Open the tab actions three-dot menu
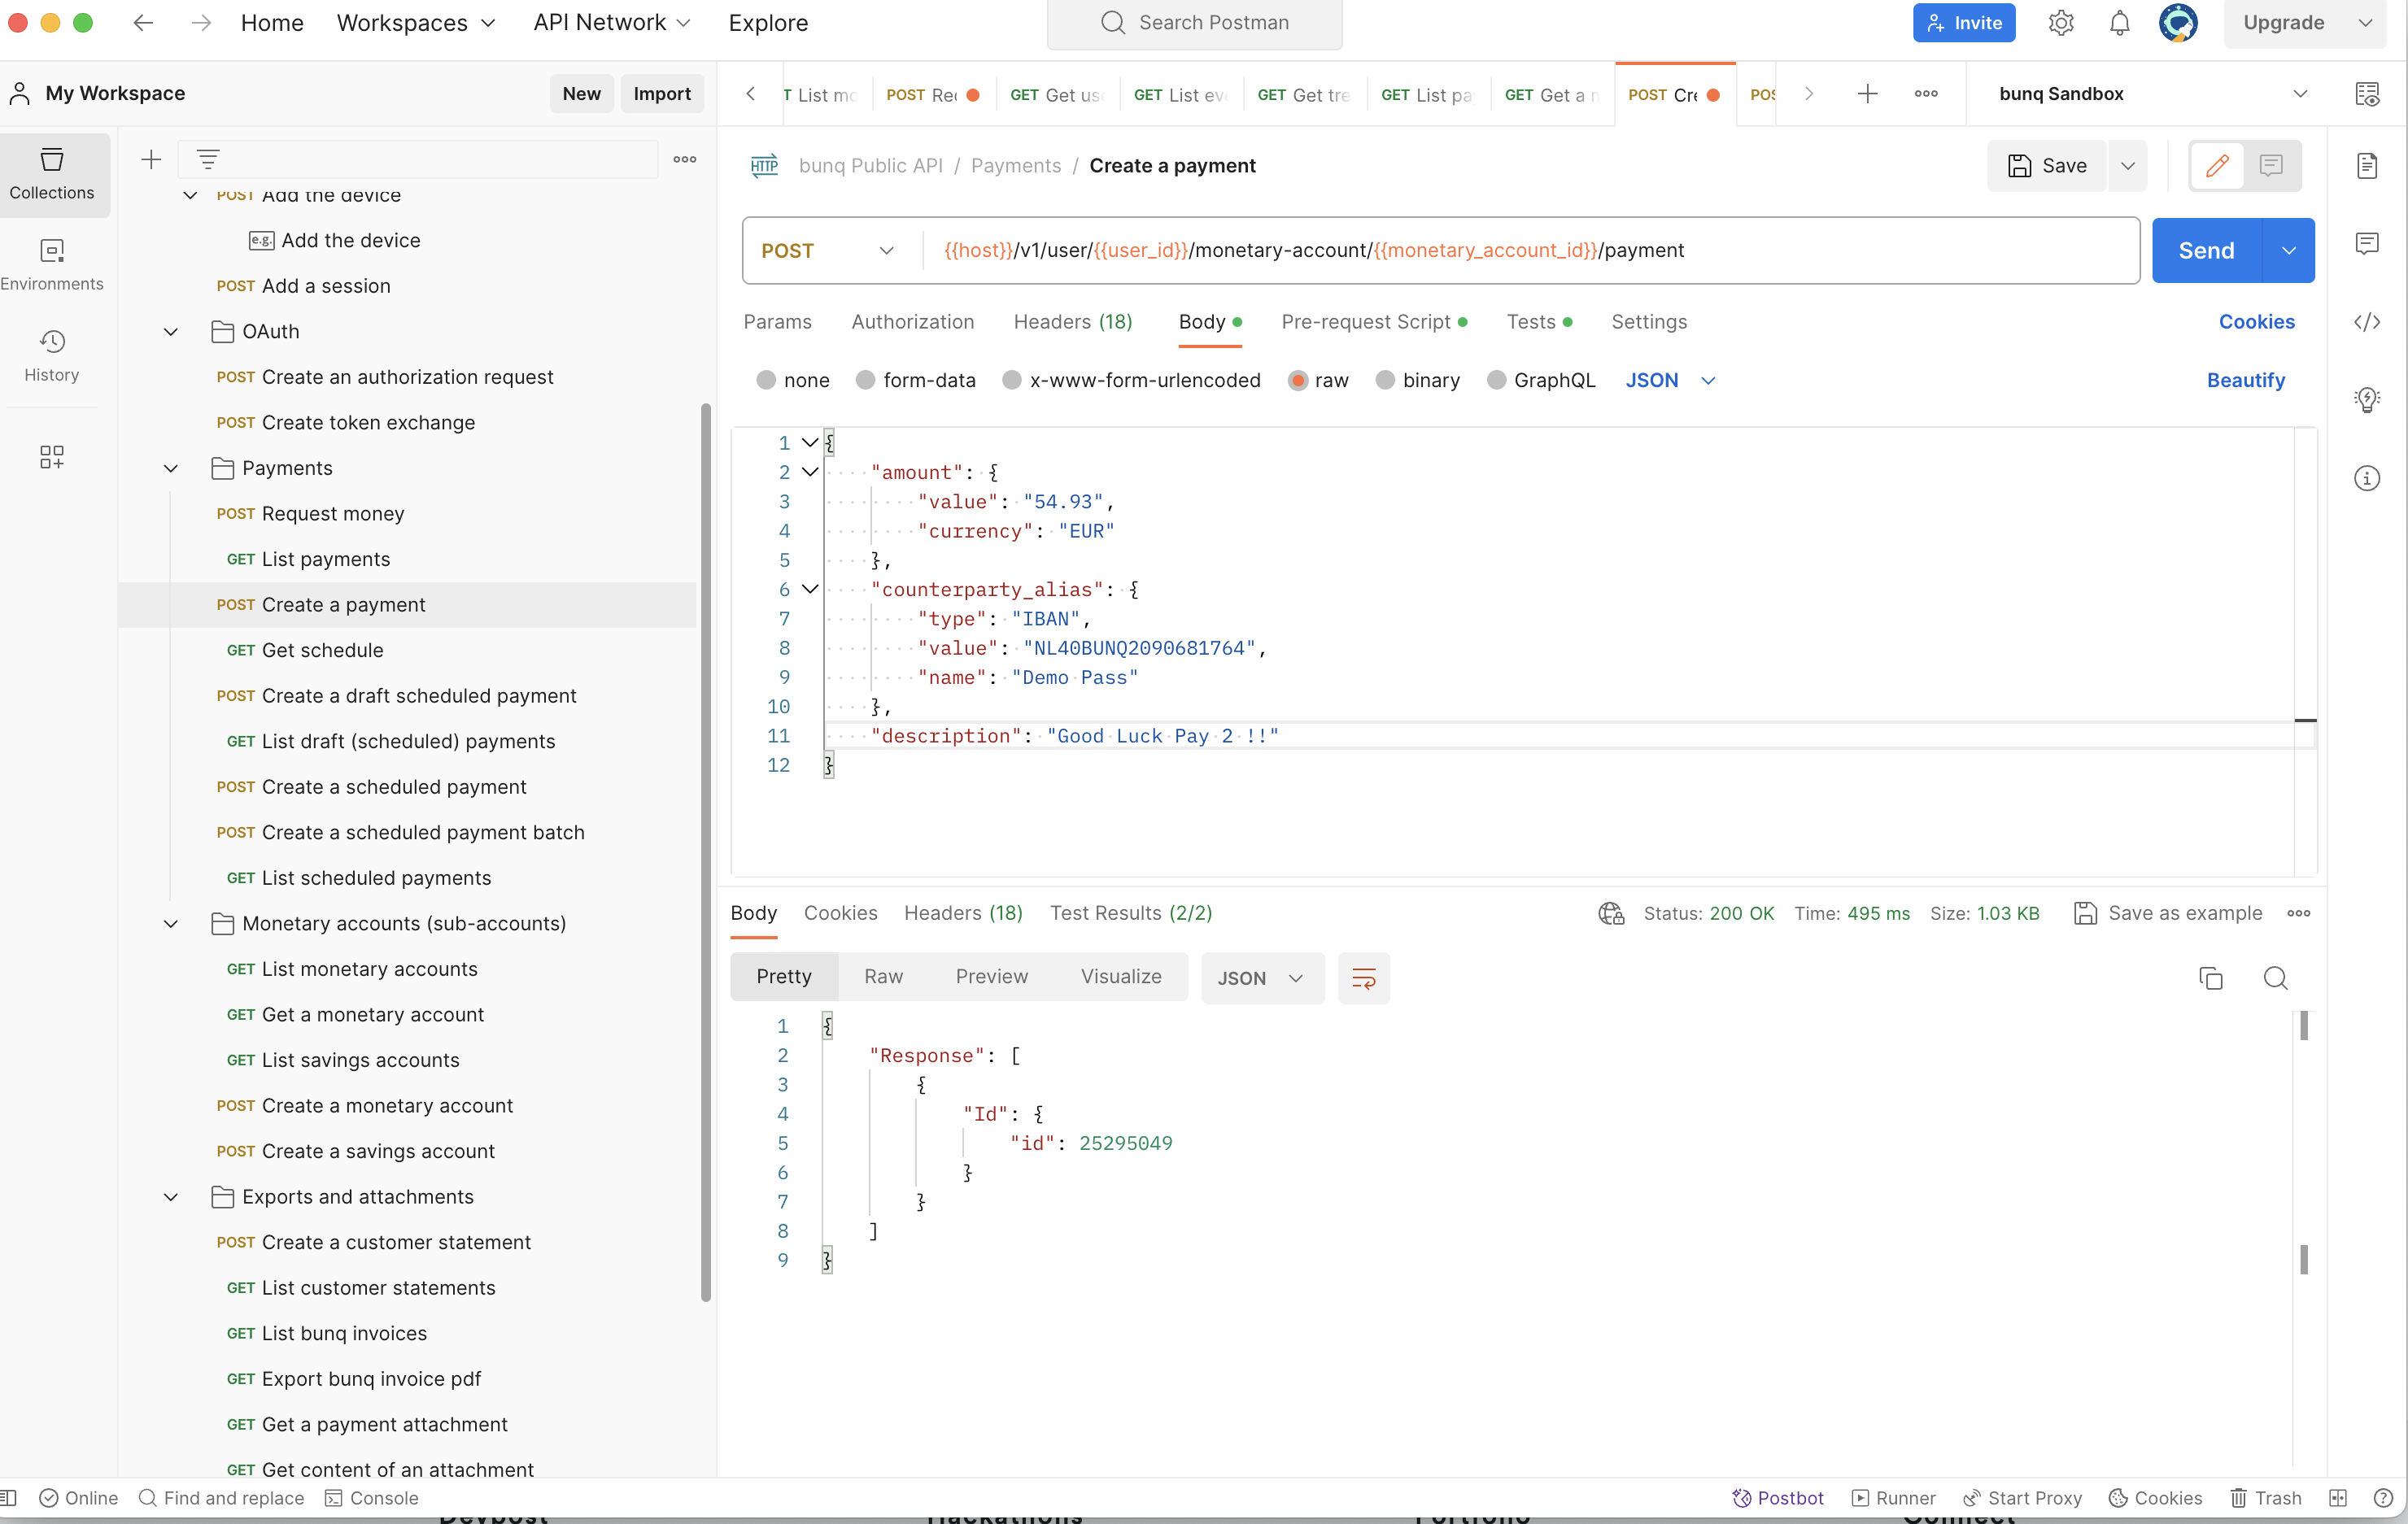The width and height of the screenshot is (2408, 1524). click(x=1926, y=94)
